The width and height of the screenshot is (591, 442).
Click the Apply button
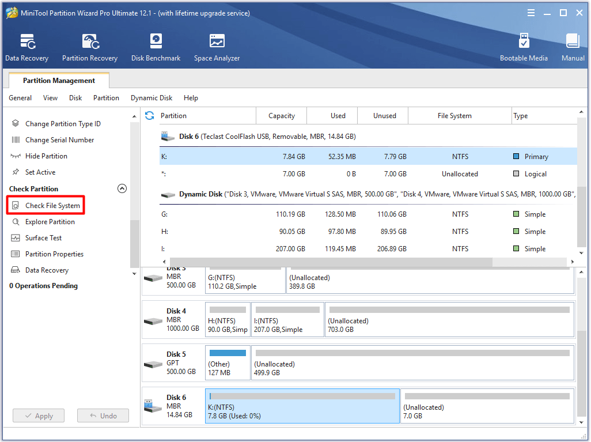coord(39,415)
